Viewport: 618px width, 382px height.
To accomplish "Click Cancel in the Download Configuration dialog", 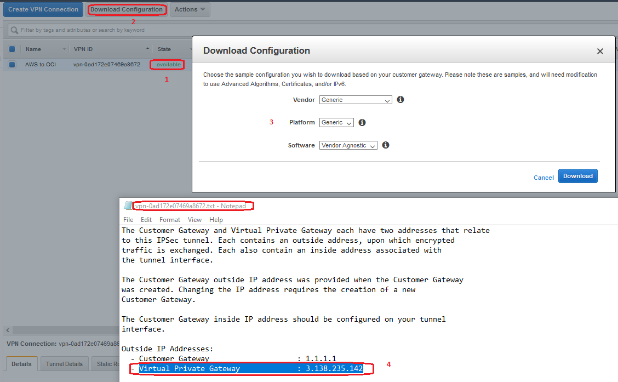I will [543, 178].
